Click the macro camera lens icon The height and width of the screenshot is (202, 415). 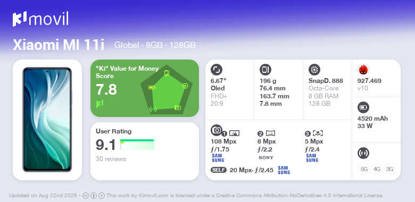318,133
